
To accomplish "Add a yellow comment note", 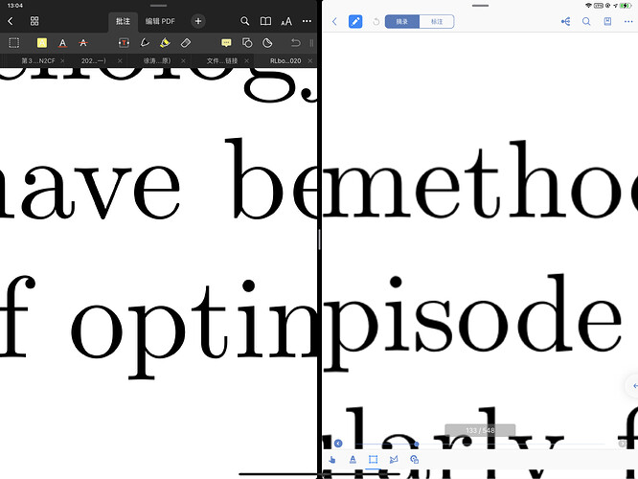I will (226, 43).
